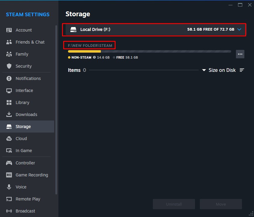Click the Game Recording REC icon
Image resolution: width=254 pixels, height=217 pixels.
pyautogui.click(x=9, y=175)
